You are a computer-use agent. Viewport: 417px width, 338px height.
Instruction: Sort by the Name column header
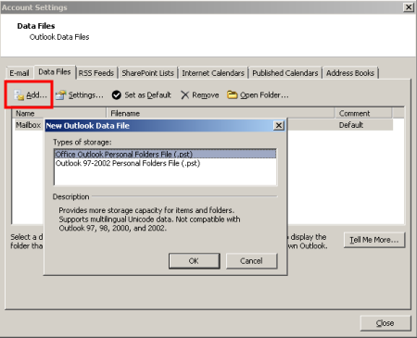[58, 113]
